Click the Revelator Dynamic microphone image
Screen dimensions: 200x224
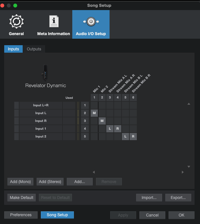pyautogui.click(x=45, y=72)
